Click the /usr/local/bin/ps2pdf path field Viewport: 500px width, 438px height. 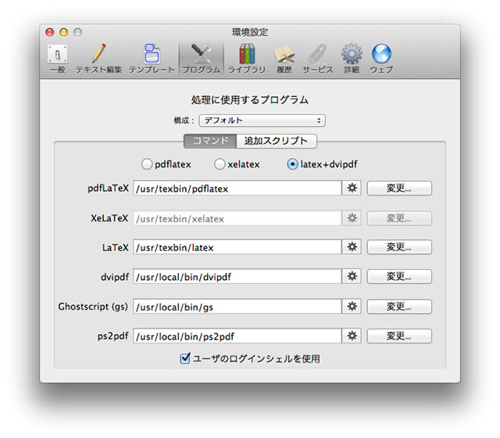tap(237, 336)
